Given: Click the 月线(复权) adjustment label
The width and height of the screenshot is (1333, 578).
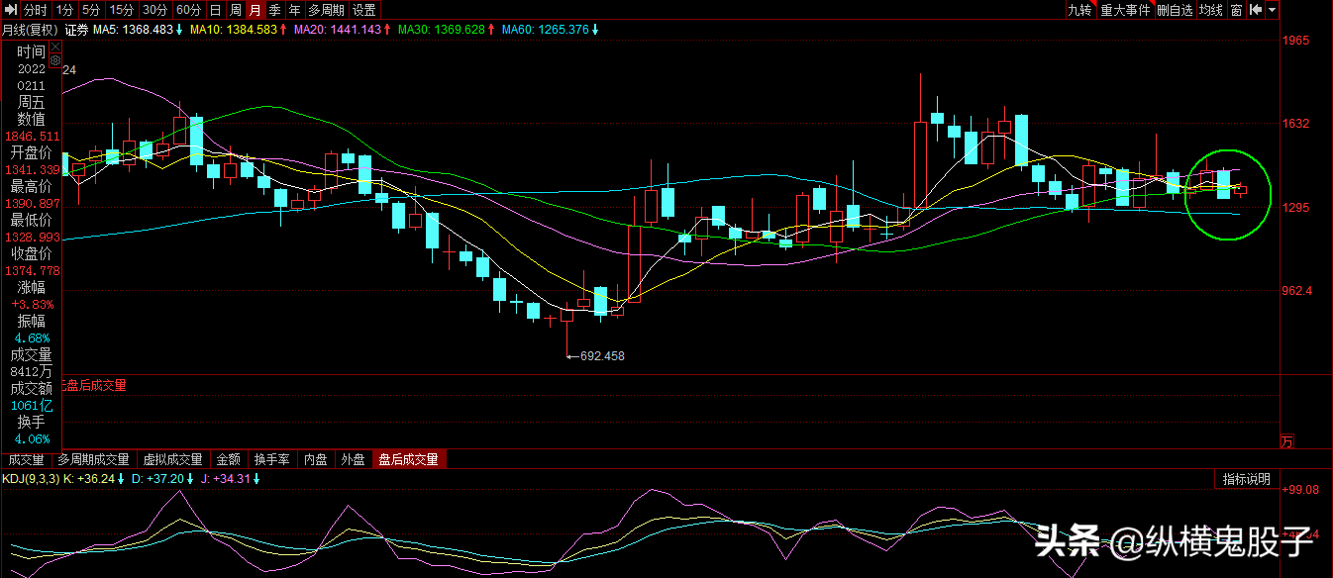Looking at the screenshot, I should point(30,30).
